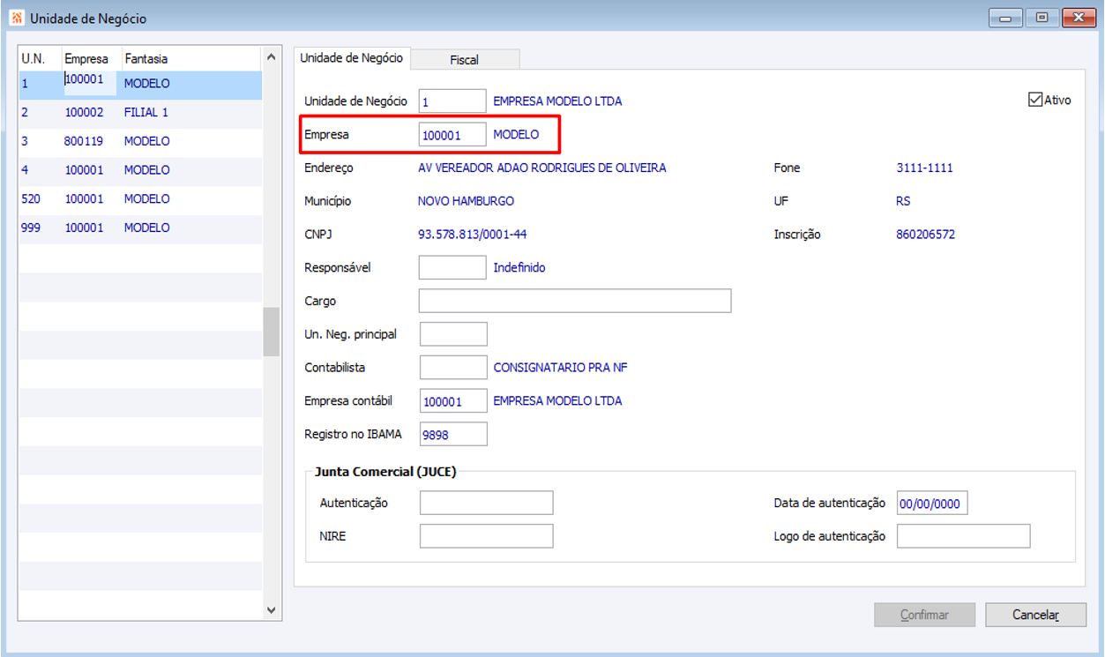The width and height of the screenshot is (1105, 657).
Task: Select the Unidade de Negócio tab
Action: click(x=351, y=57)
